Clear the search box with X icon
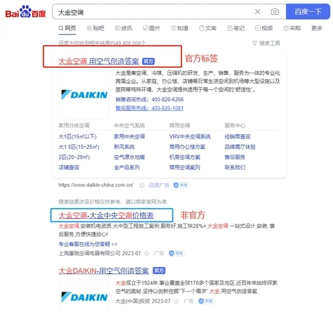 point(258,12)
